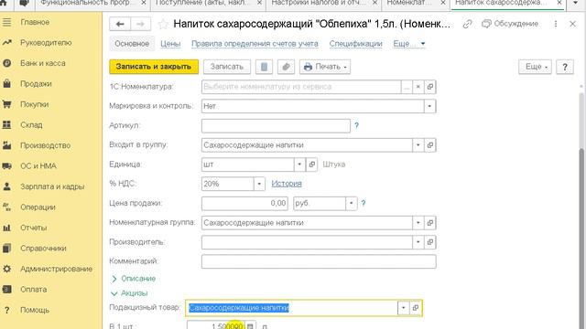This screenshot has width=586, height=329.
Task: Open window tabs list dropdown arrow
Action: point(576,3)
